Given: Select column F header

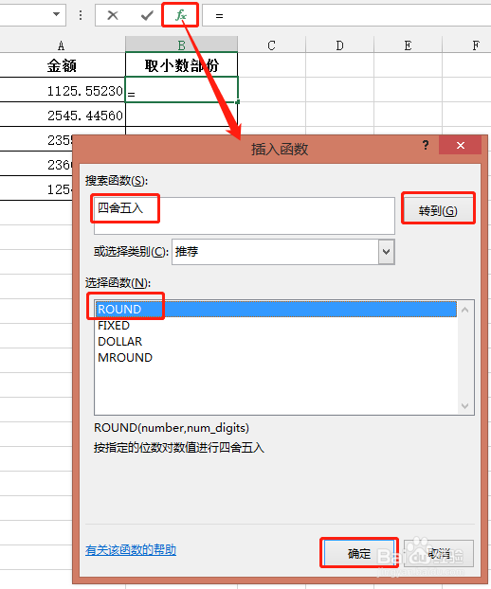Looking at the screenshot, I should (x=467, y=45).
